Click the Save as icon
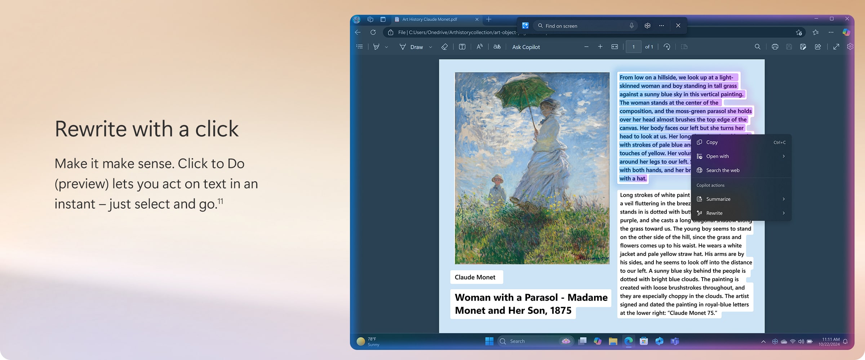Image resolution: width=865 pixels, height=360 pixels. 803,47
